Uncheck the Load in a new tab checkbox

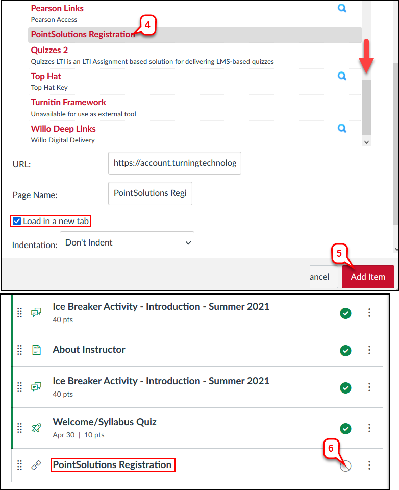point(17,222)
